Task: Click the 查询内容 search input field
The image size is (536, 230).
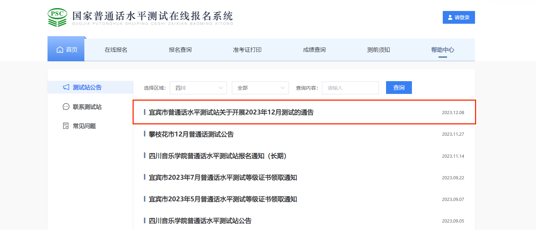Action: tap(350, 88)
